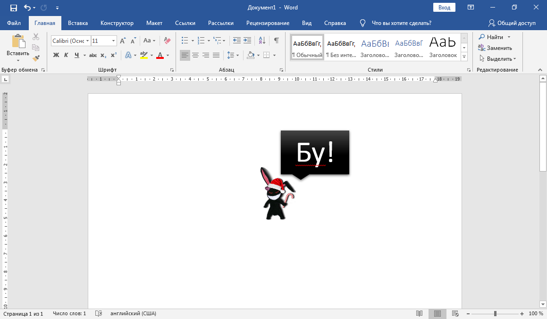Switch to Read mode view in status bar
Image resolution: width=547 pixels, height=319 pixels.
click(x=419, y=313)
